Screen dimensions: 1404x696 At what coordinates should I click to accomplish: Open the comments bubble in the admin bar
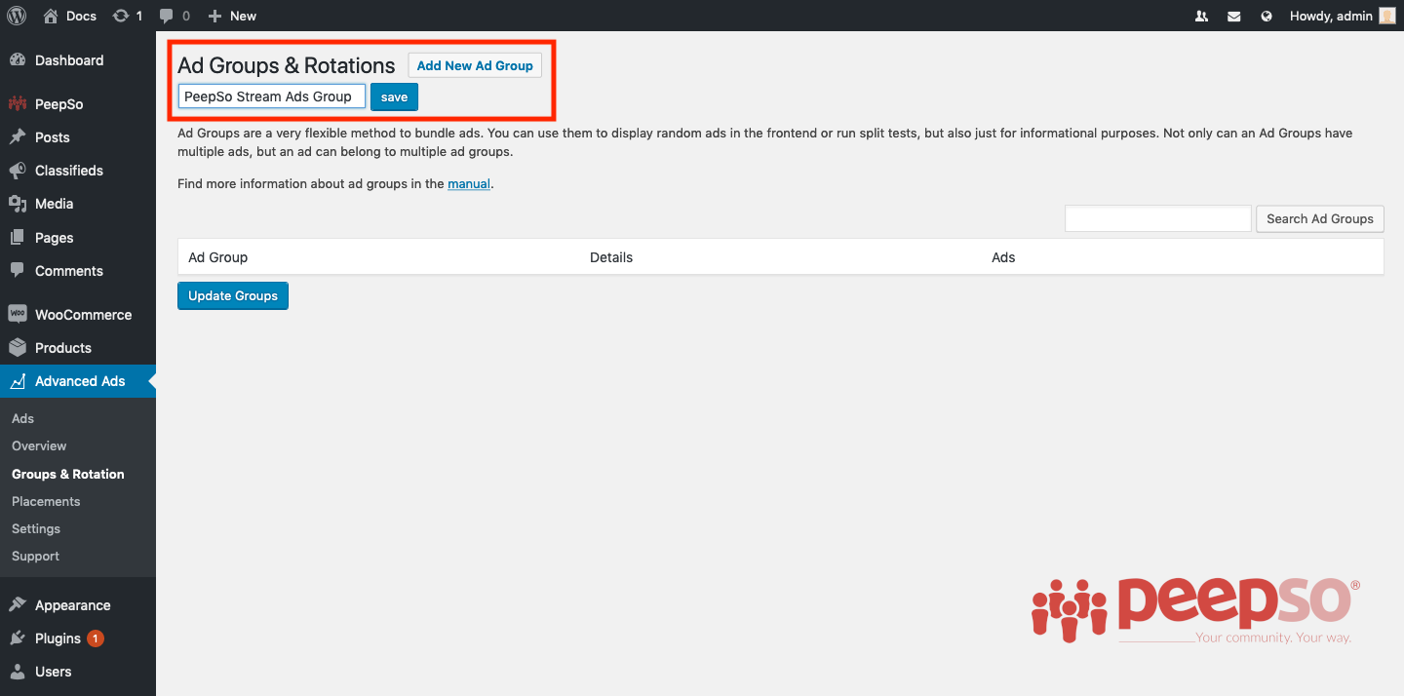[167, 16]
